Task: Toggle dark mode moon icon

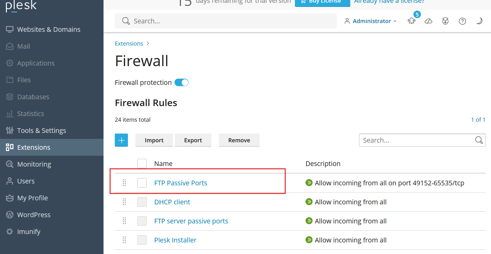Action: click(479, 21)
